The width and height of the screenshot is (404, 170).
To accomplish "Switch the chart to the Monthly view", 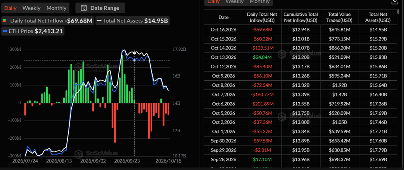I will pyautogui.click(x=56, y=8).
